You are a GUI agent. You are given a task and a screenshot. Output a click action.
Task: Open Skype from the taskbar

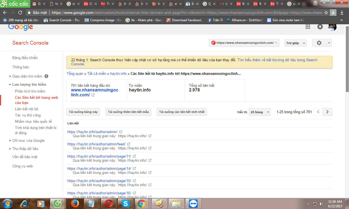(126, 204)
